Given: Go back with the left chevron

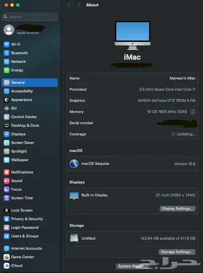Looking at the screenshot, I should point(69,5).
